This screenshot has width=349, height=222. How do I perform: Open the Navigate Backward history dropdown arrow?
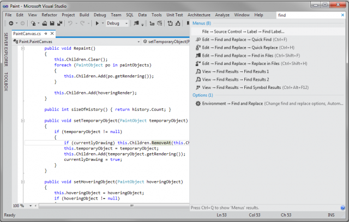coord(16,23)
